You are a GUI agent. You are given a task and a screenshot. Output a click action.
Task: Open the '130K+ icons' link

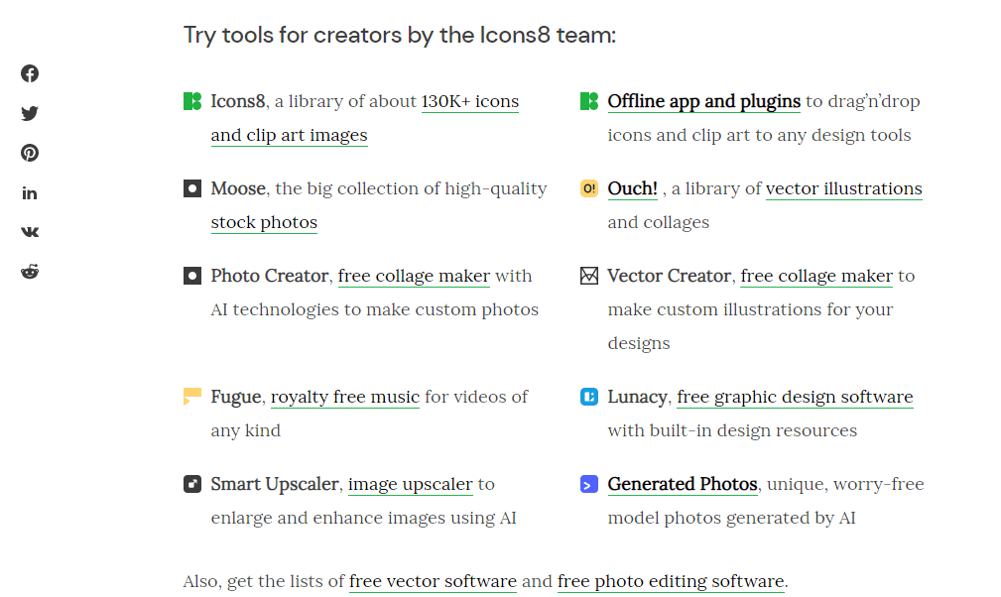point(470,102)
